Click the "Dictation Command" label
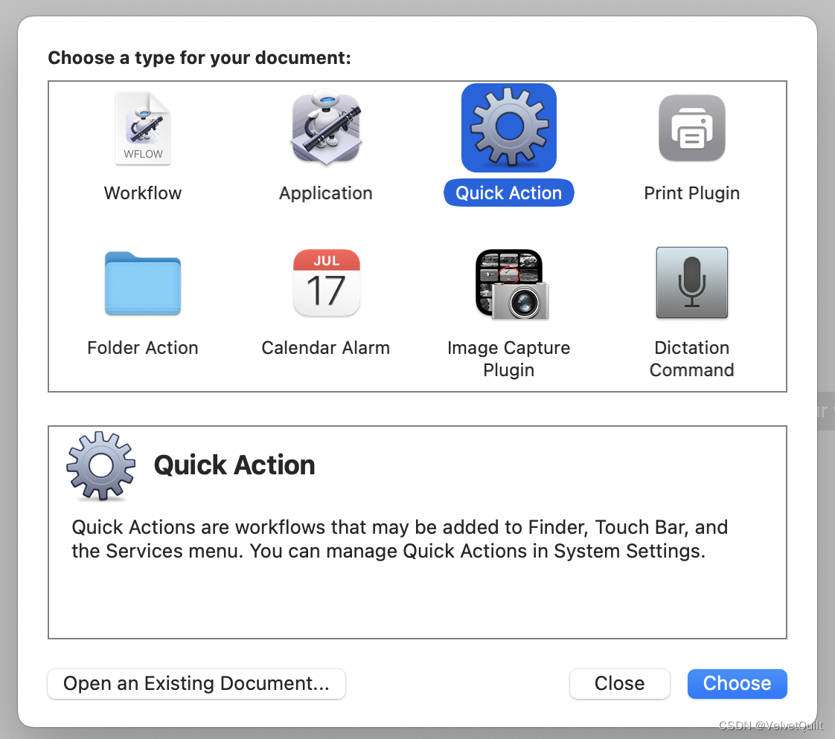 (x=692, y=358)
